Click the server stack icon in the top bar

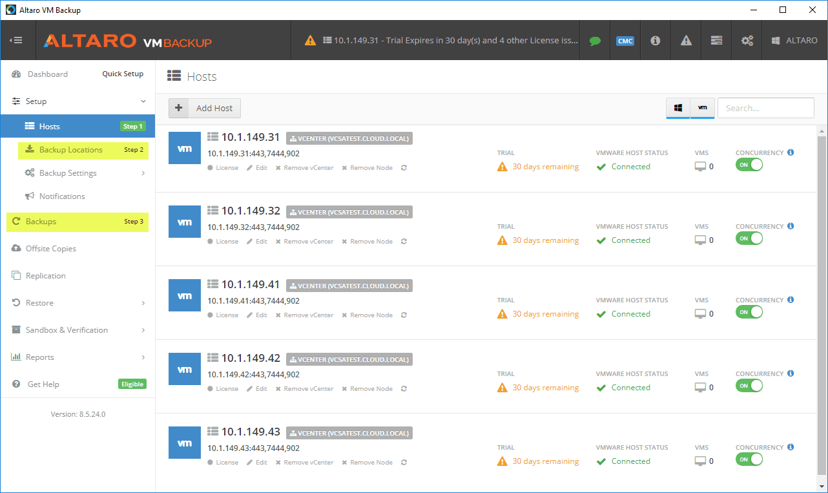click(716, 41)
